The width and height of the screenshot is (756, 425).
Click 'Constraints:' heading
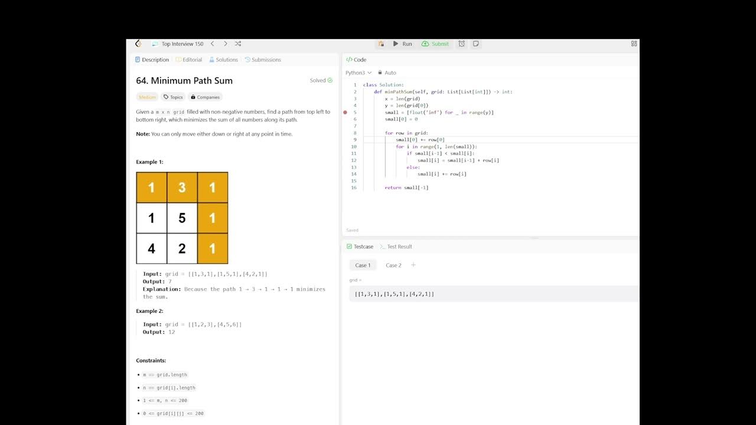[151, 361]
